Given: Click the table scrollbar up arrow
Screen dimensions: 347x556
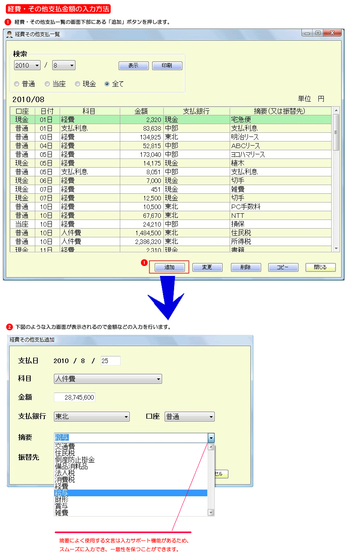Looking at the screenshot, I should pyautogui.click(x=336, y=110).
